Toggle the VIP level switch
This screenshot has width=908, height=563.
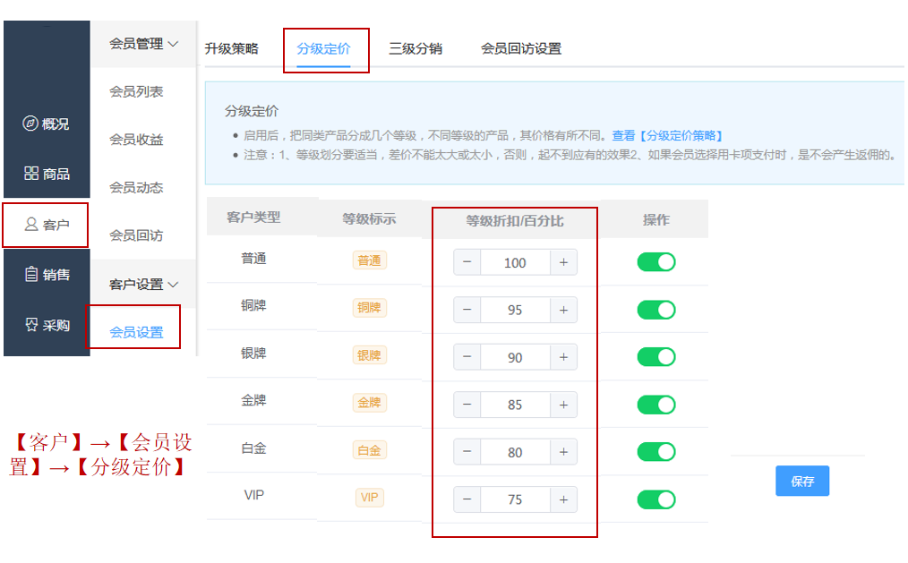656,499
